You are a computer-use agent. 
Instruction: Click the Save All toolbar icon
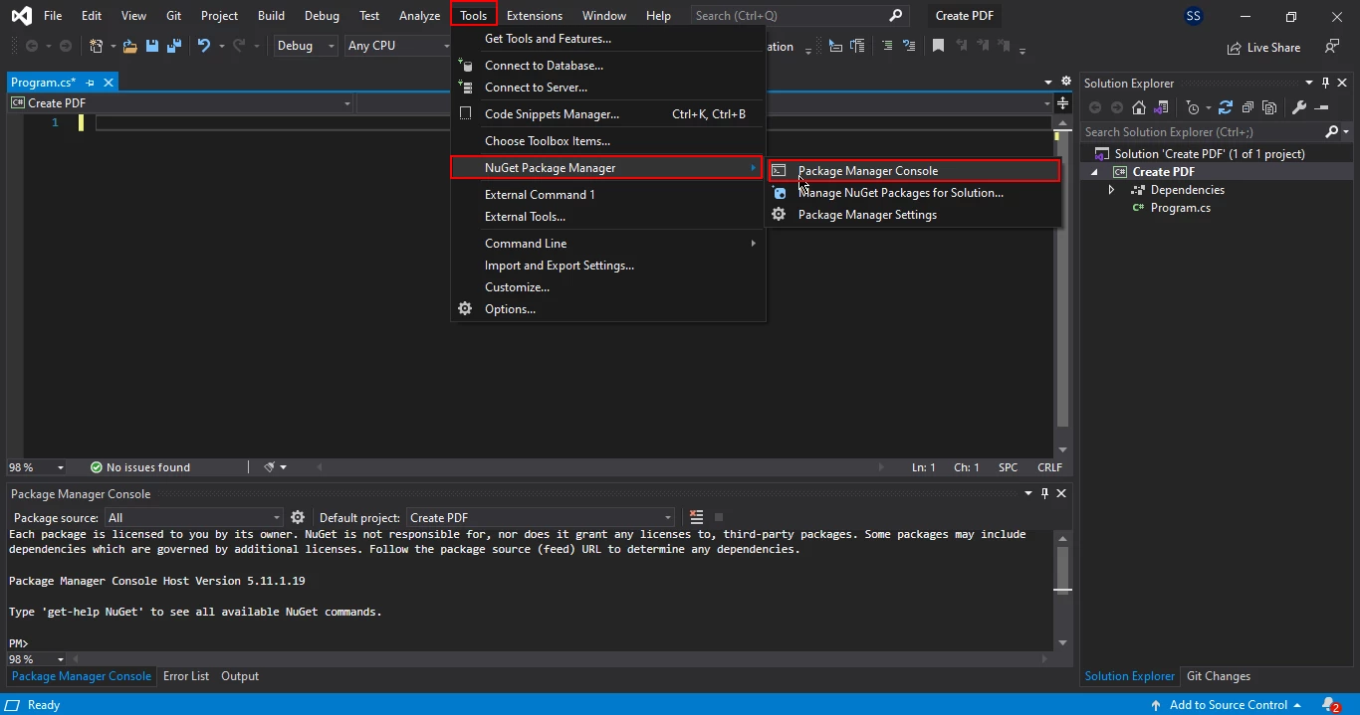click(x=174, y=46)
